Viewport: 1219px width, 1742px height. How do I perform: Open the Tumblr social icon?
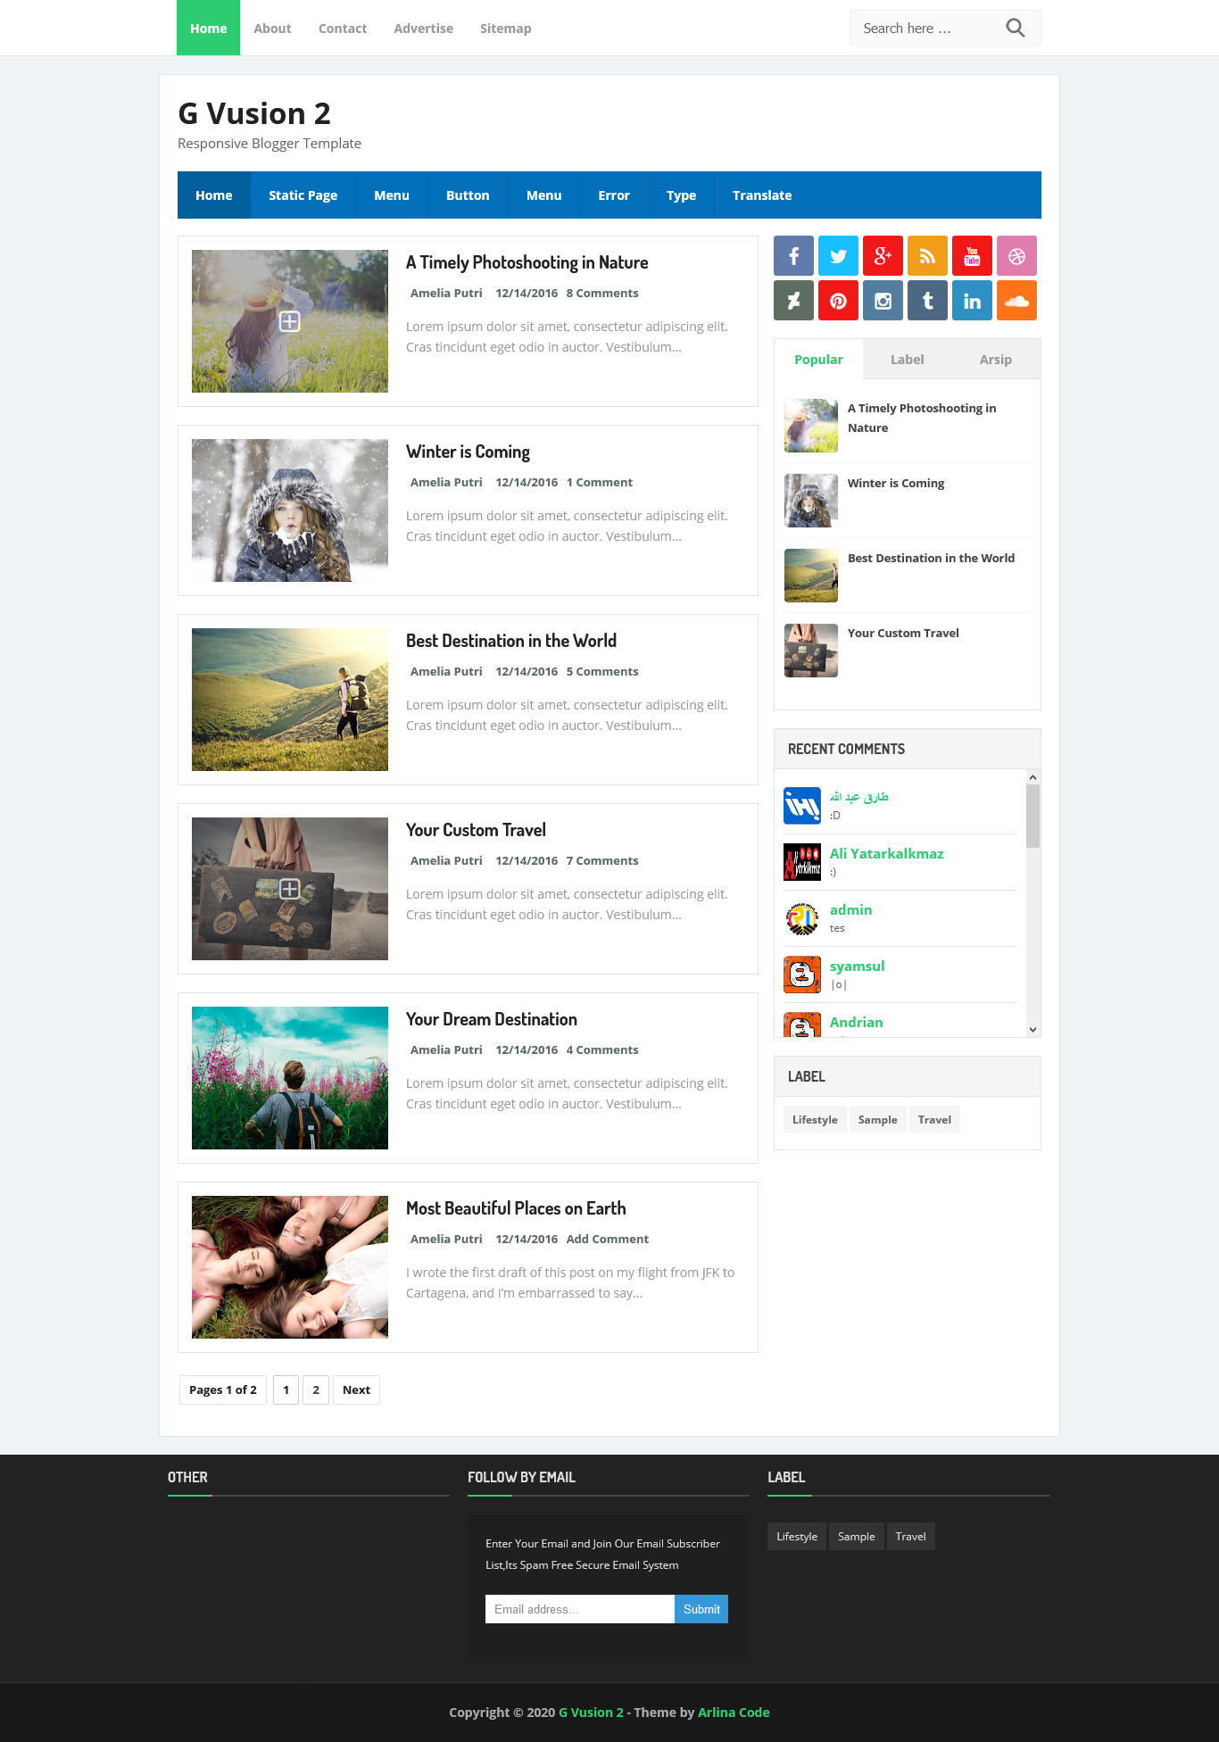pos(927,301)
